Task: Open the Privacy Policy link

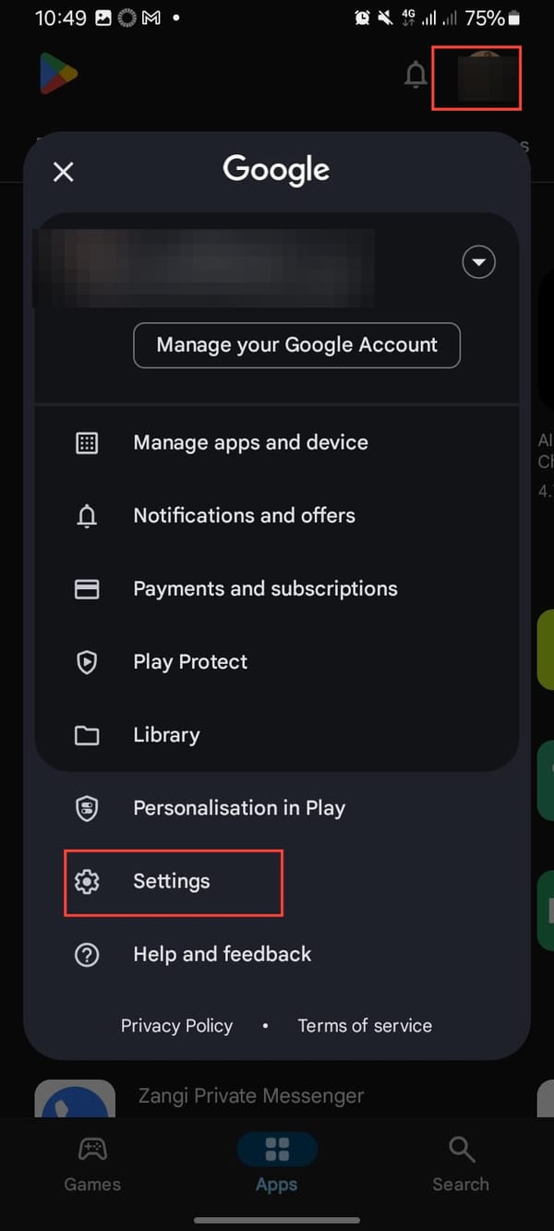Action: coord(176,1025)
